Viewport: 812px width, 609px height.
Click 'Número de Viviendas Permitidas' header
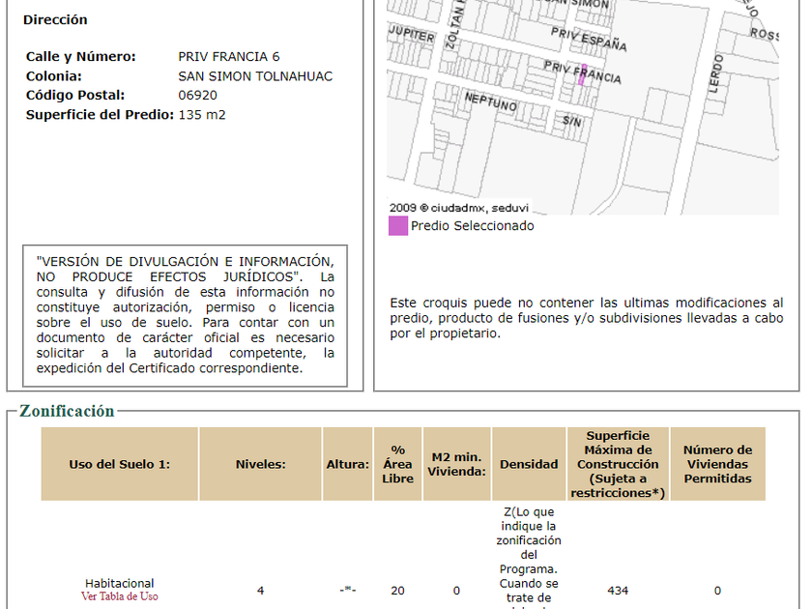pos(717,464)
